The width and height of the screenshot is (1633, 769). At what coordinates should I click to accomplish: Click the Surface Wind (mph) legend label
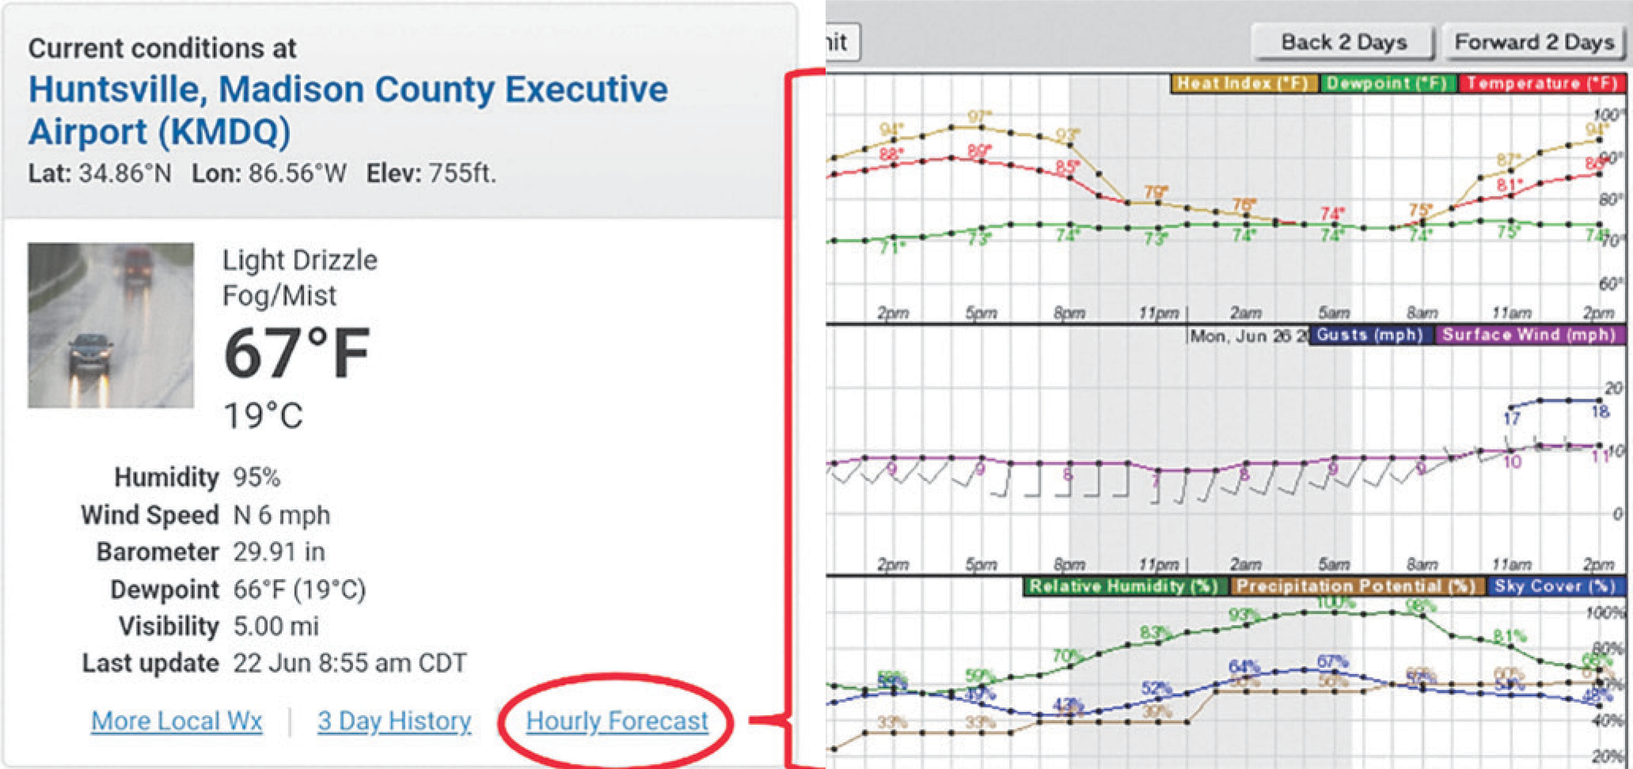coord(1529,335)
